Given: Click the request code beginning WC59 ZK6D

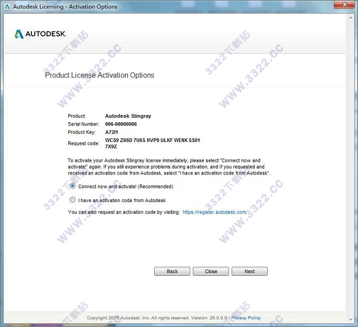Looking at the screenshot, I should coord(152,143).
